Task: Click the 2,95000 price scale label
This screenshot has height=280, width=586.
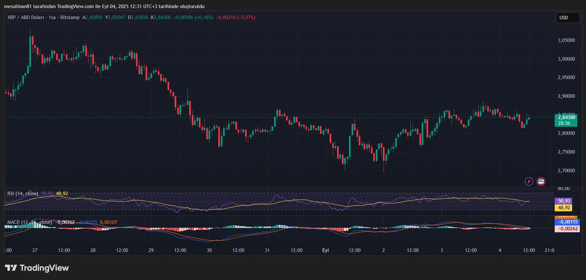Action: click(x=566, y=77)
